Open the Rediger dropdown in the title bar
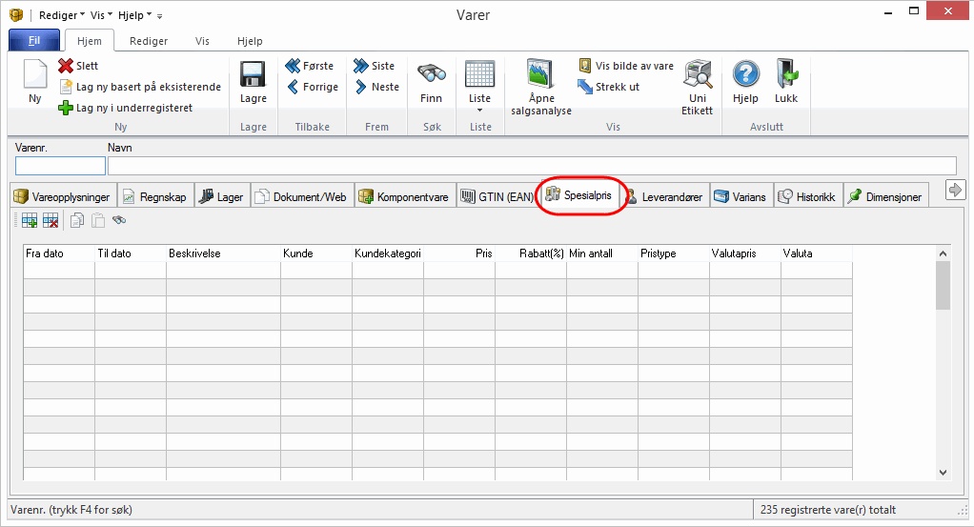The image size is (974, 527). point(62,15)
